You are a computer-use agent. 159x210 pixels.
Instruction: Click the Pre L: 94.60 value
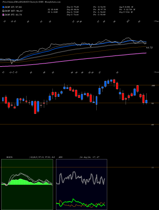point(100,12)
